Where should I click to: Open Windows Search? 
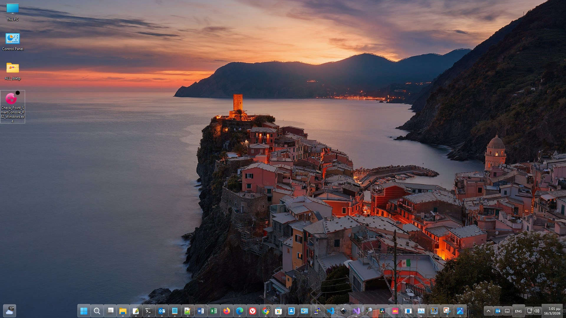coord(97,311)
